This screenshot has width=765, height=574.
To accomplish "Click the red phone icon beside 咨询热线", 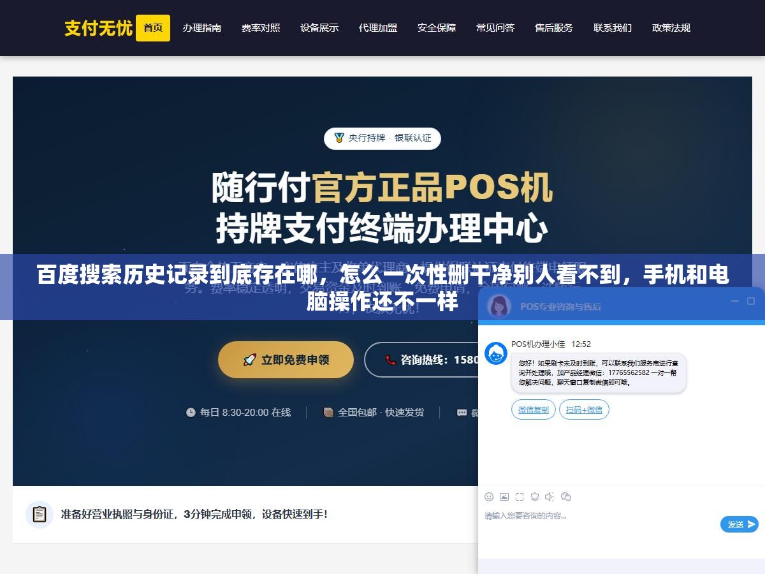I will [391, 360].
